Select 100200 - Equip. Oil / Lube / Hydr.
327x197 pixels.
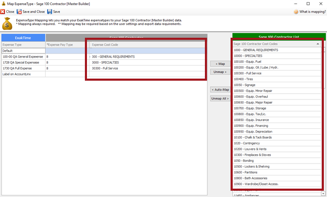click(x=277, y=68)
